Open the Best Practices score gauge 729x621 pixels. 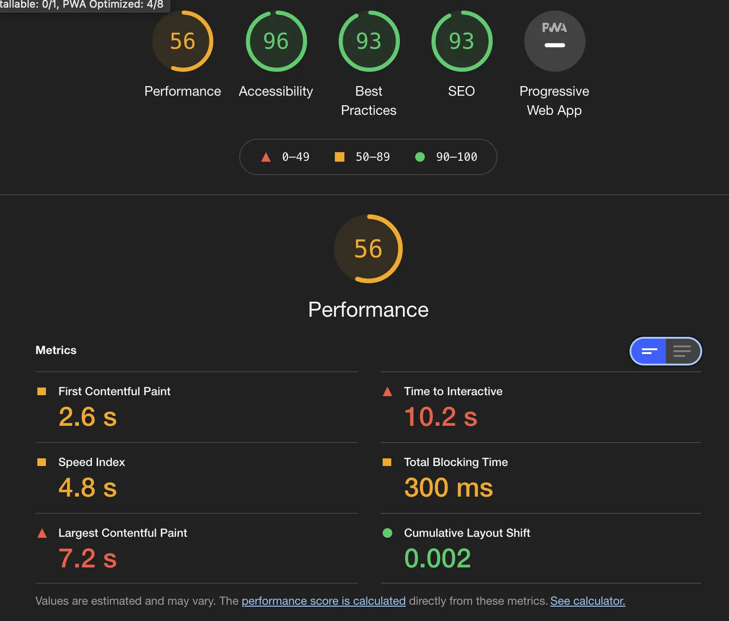(369, 42)
